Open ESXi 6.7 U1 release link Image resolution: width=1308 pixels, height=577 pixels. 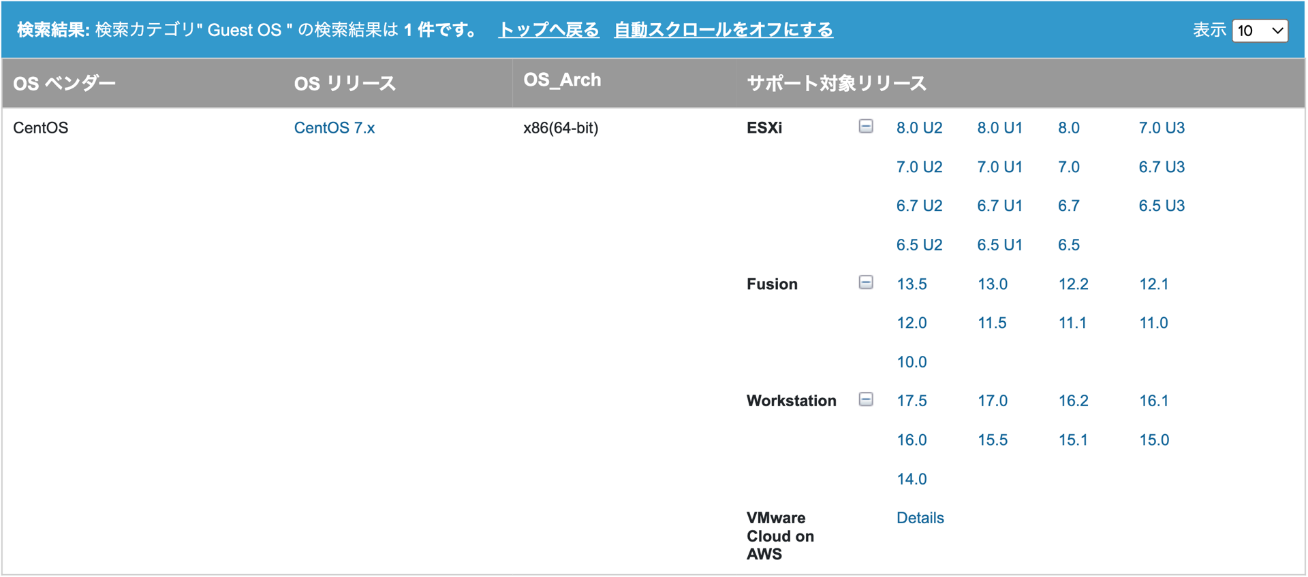999,205
